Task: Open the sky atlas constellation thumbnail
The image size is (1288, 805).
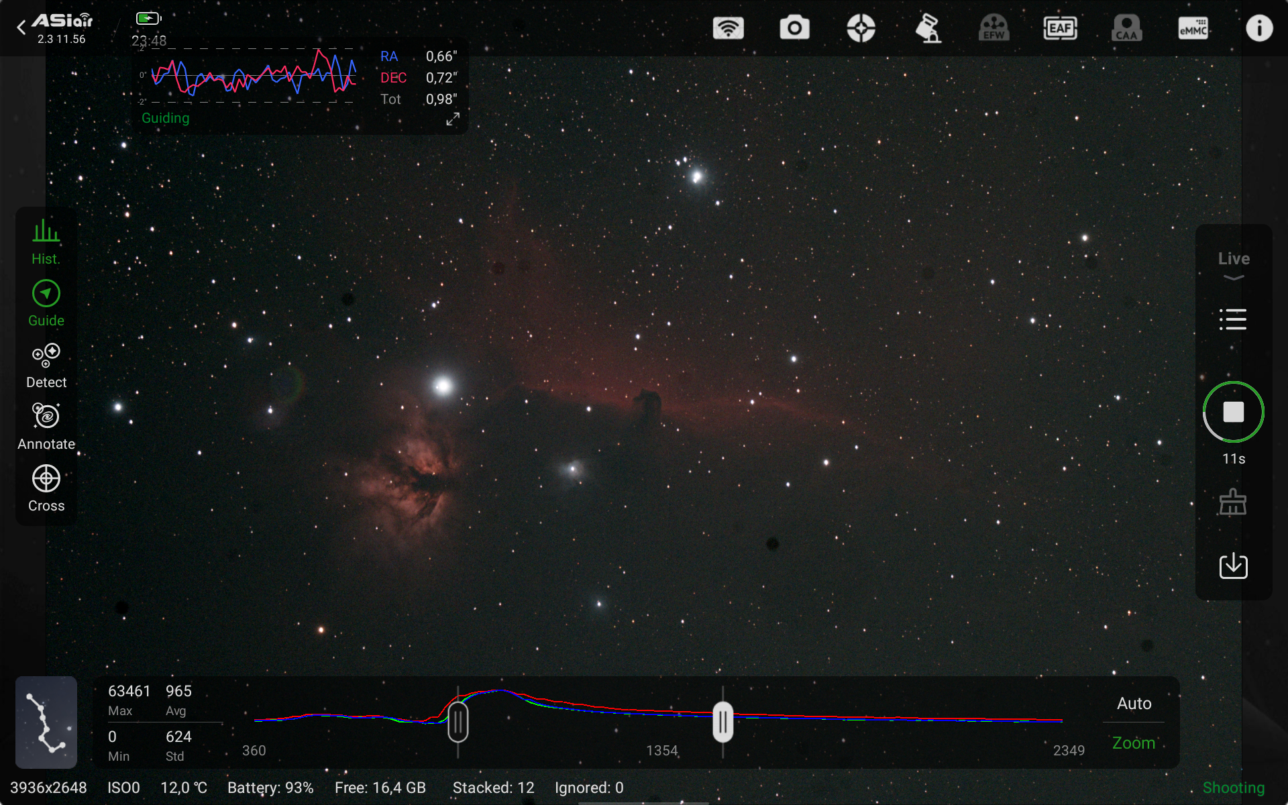Action: coord(46,722)
